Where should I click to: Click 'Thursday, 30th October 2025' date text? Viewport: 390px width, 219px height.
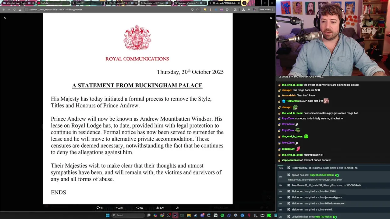pyautogui.click(x=190, y=72)
